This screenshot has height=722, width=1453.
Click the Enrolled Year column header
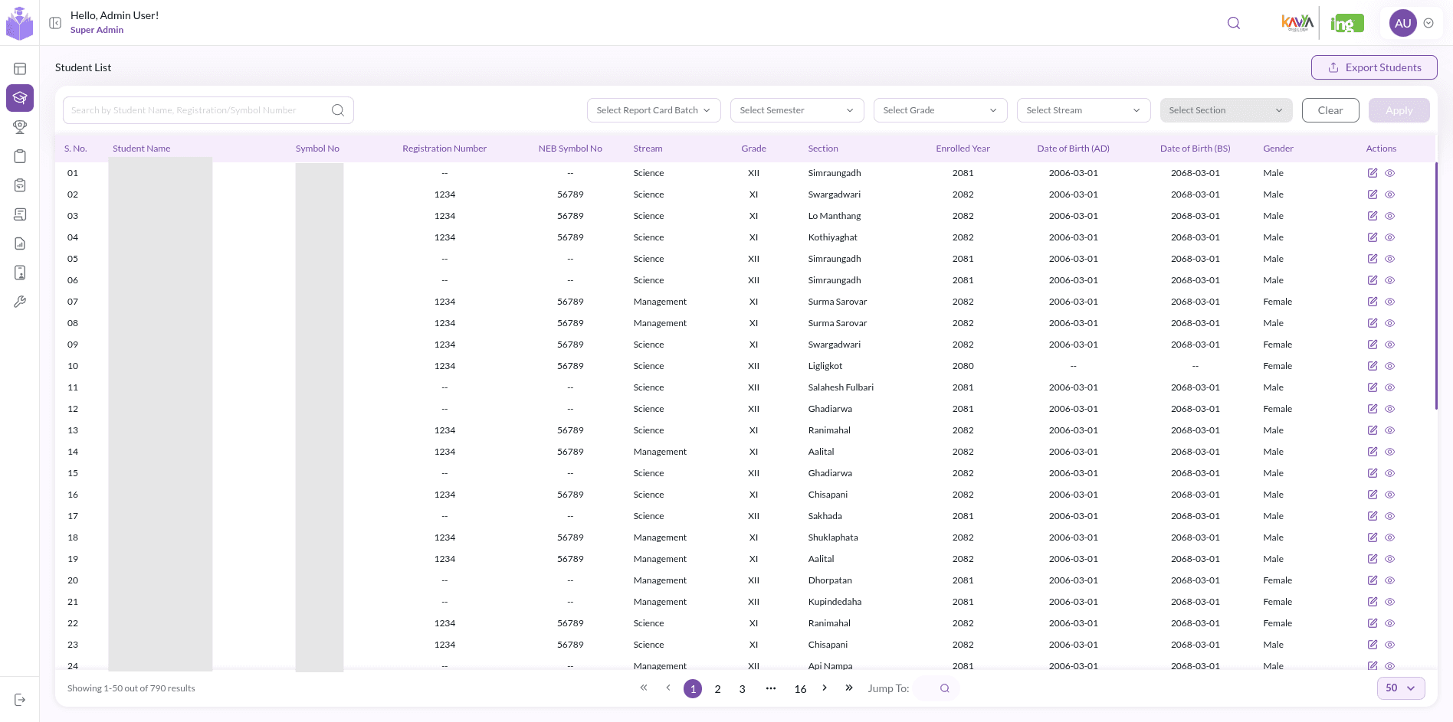(963, 149)
